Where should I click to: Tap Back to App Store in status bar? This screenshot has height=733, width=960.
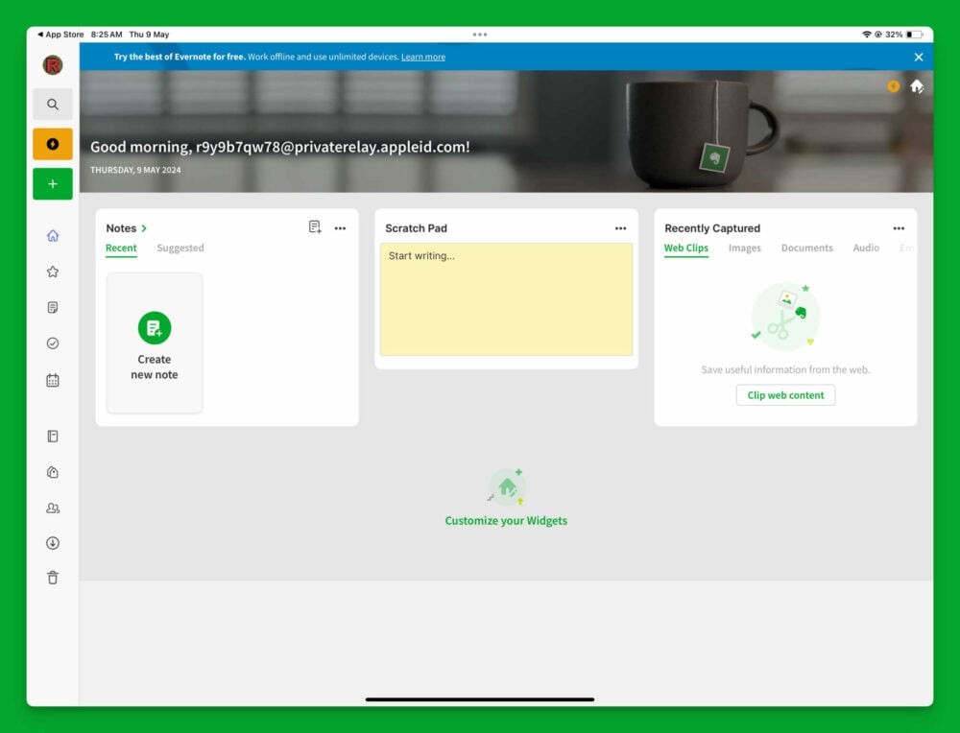[x=60, y=35]
